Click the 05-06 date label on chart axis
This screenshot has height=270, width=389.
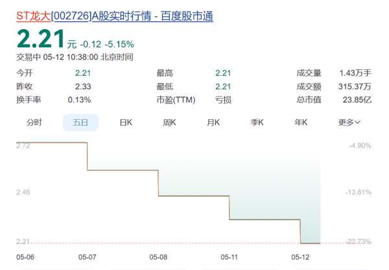point(25,257)
